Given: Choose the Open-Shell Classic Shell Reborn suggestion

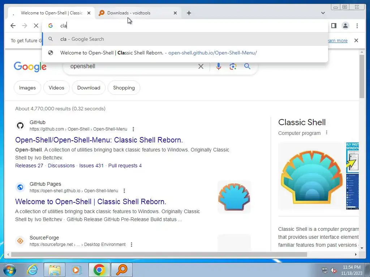Looking at the screenshot, I should coord(185,53).
